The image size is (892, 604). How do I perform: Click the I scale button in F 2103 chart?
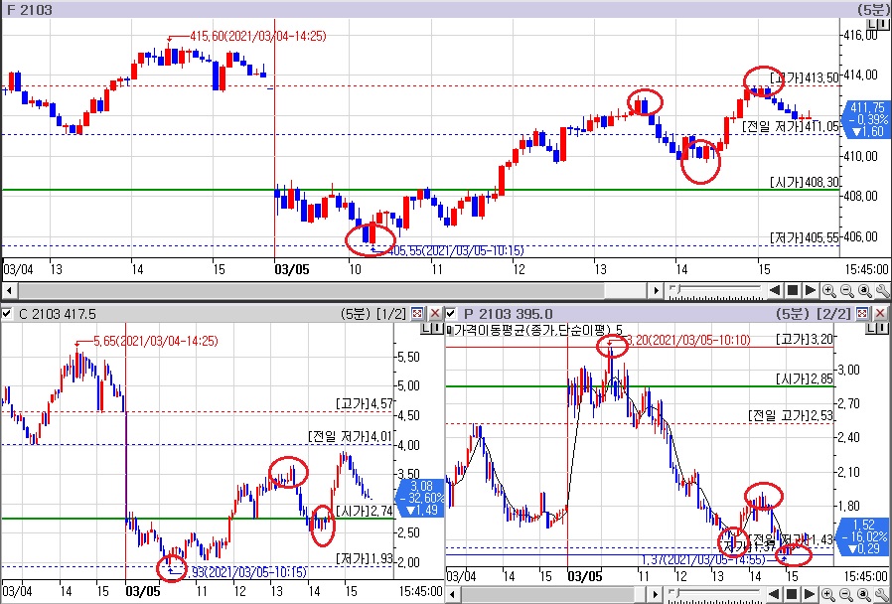883,24
